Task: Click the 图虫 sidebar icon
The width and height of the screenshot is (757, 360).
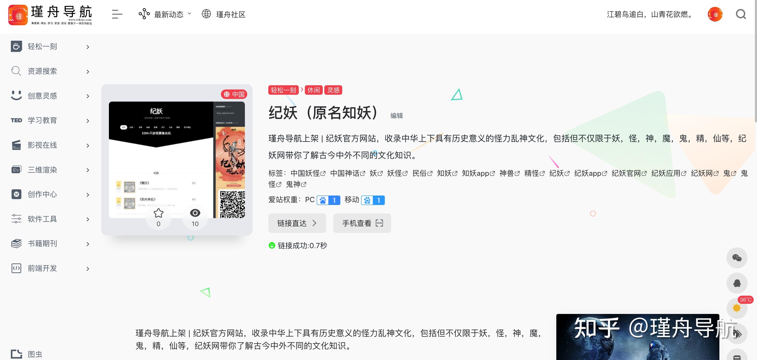Action: [16, 354]
